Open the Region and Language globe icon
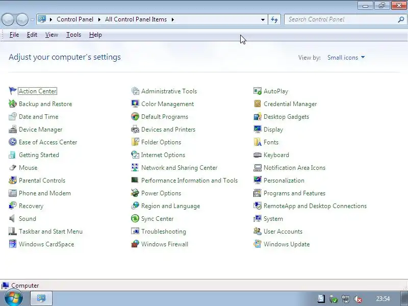This screenshot has height=306, width=408. [x=135, y=206]
